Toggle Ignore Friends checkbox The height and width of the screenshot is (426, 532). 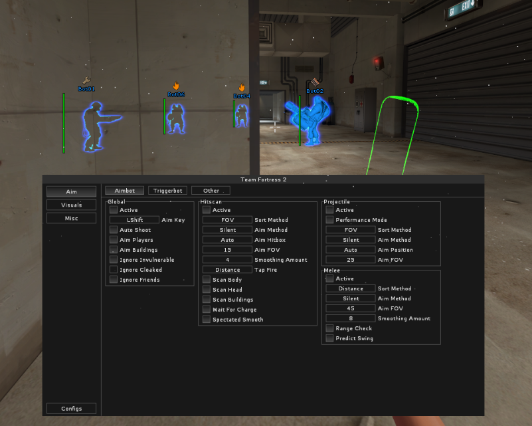(114, 279)
